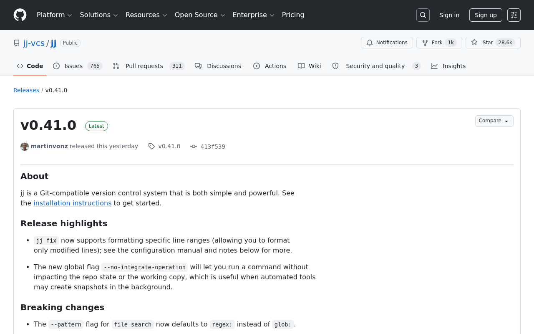Click the Pull requests count badge 311
534x334 pixels.
(177, 66)
